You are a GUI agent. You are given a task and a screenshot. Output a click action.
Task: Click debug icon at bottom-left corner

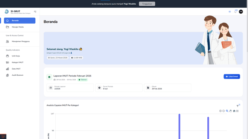tap(3, 136)
